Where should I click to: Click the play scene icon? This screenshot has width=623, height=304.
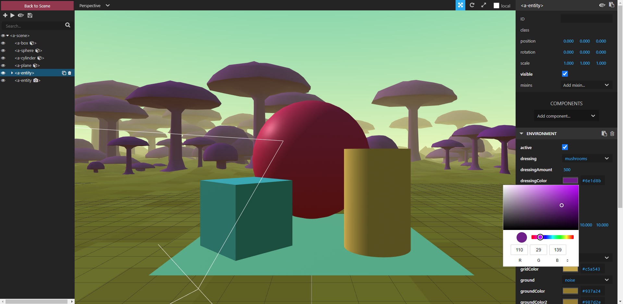(12, 15)
